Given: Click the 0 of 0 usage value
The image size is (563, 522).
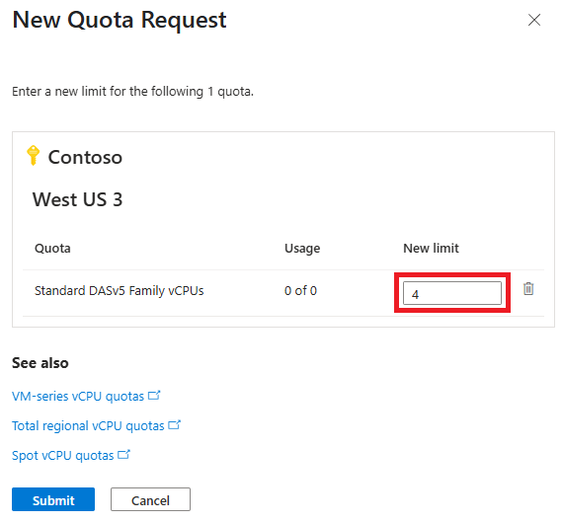Looking at the screenshot, I should coord(300,290).
